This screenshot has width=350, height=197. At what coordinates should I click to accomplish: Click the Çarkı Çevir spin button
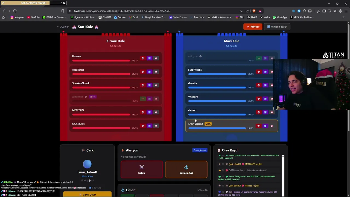point(87,195)
